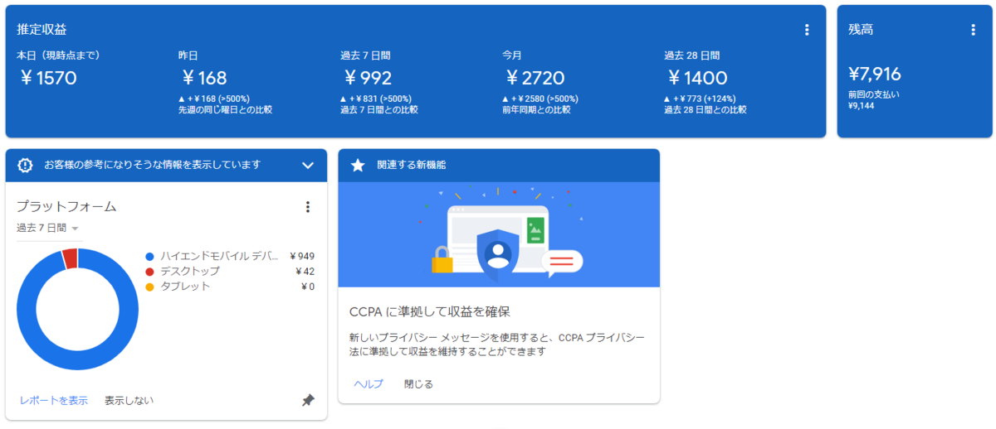996x429 pixels.
Task: Click the 閉じる button in CCPA card
Action: pyautogui.click(x=418, y=383)
